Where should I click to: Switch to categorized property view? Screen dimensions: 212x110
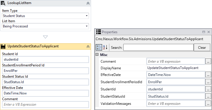click(x=99, y=47)
